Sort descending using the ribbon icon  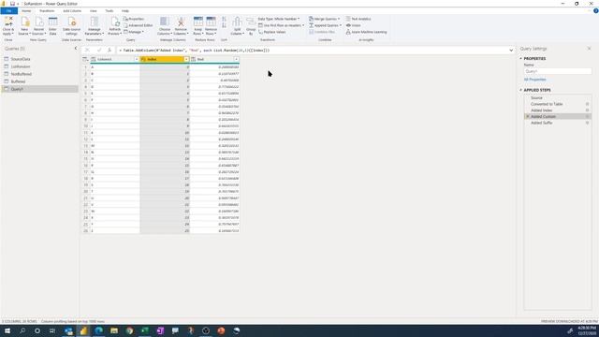[x=225, y=25]
